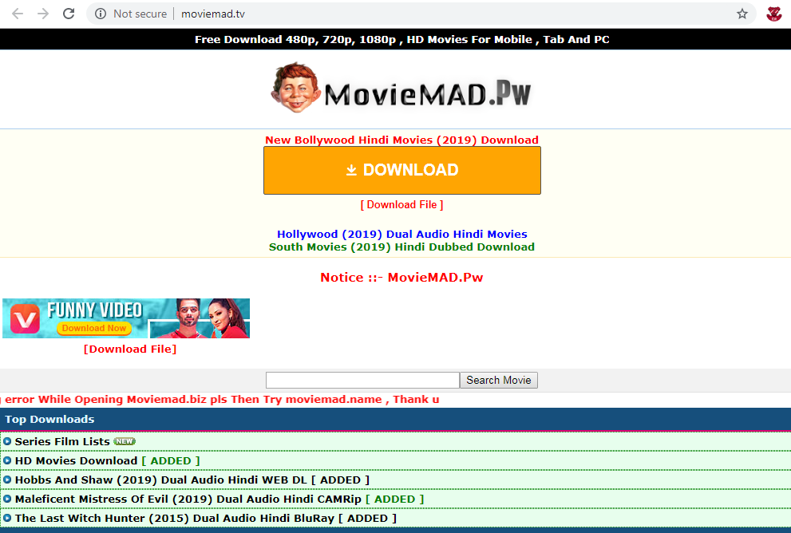Open the red browser extension icon
This screenshot has width=791, height=533.
tap(774, 14)
